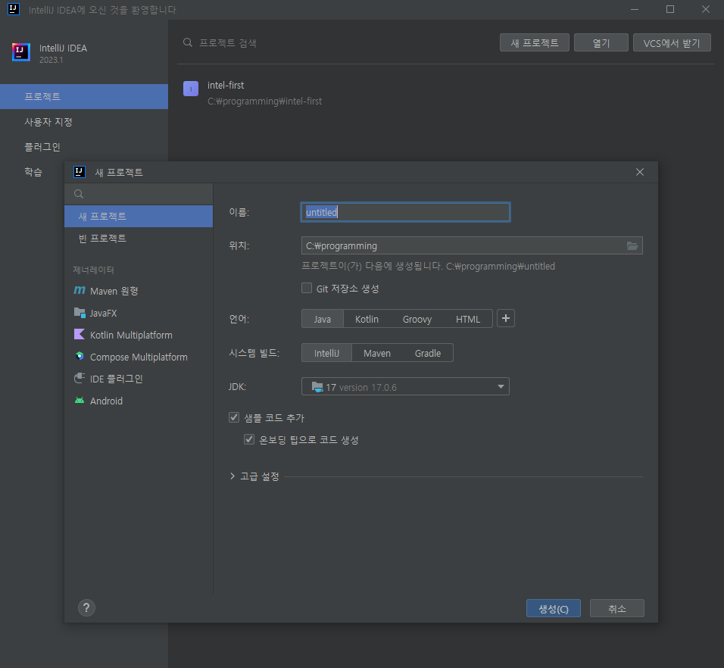Open the 사용자 지정 tab
This screenshot has height=668, width=724.
pyautogui.click(x=84, y=122)
